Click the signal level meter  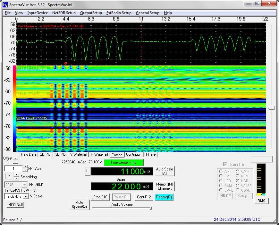(x=261, y=180)
